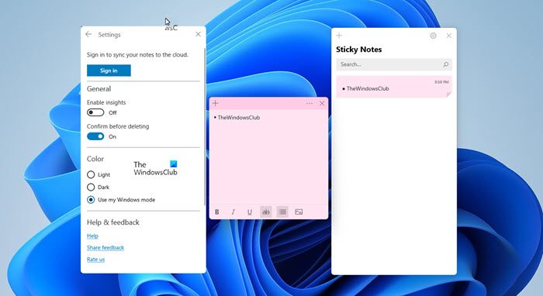
Task: Click the Sign in button
Action: [x=109, y=71]
